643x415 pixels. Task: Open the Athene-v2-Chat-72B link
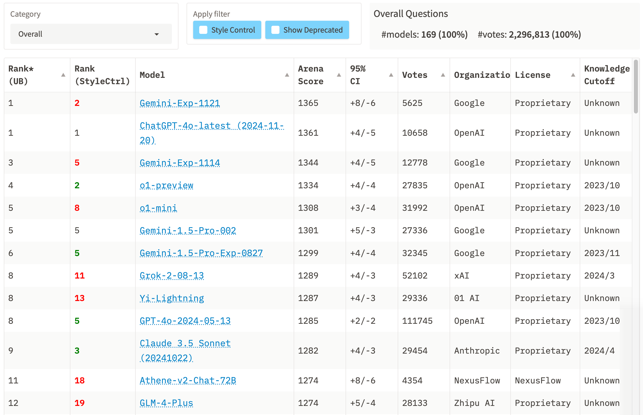click(188, 380)
